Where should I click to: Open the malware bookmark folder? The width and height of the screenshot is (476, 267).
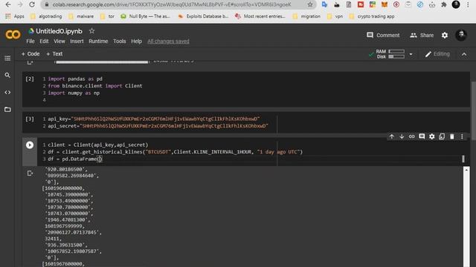tap(81, 16)
